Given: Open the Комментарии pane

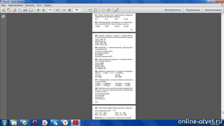Looking at the screenshot, I should tap(213, 10).
